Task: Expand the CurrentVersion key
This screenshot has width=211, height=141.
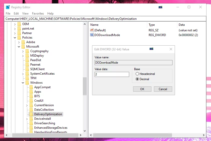Action: [27, 105]
